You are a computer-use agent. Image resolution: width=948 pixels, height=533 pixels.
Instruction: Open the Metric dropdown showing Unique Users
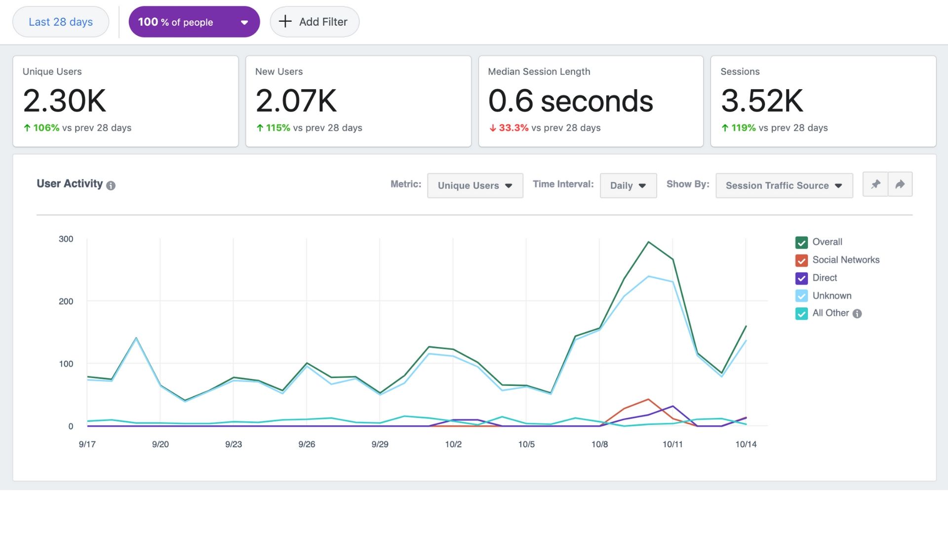pyautogui.click(x=474, y=186)
